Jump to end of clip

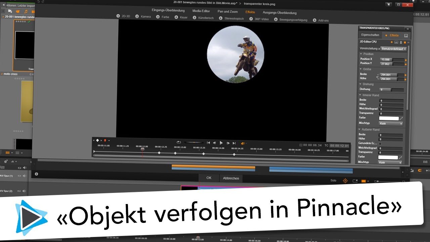(234, 143)
